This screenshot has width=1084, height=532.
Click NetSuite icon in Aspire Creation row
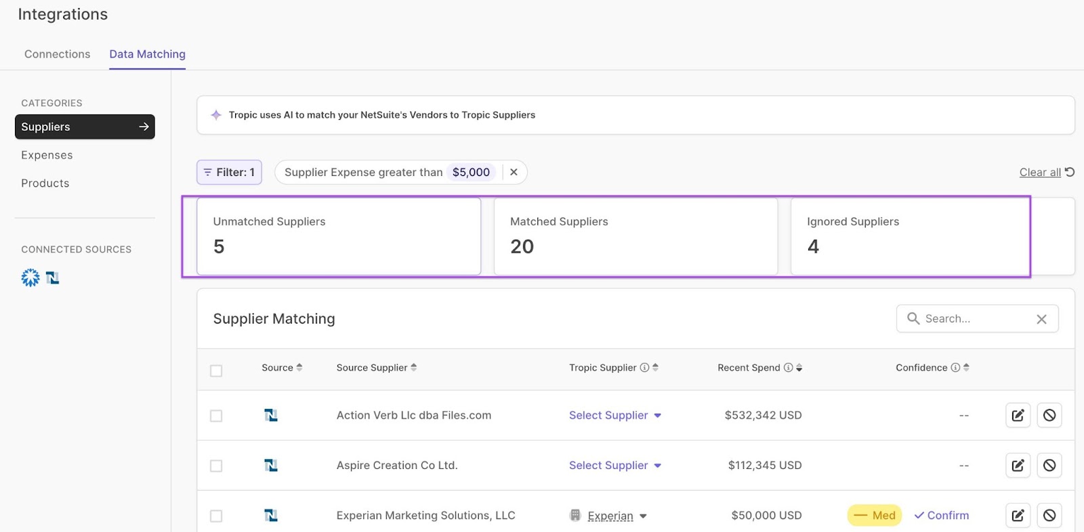tap(271, 466)
